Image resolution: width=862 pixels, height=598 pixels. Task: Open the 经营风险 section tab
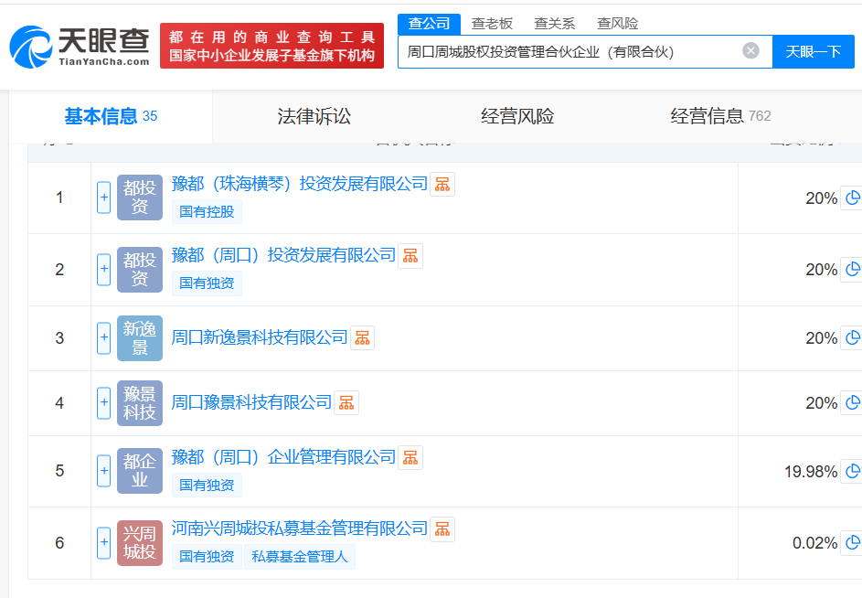coord(517,116)
